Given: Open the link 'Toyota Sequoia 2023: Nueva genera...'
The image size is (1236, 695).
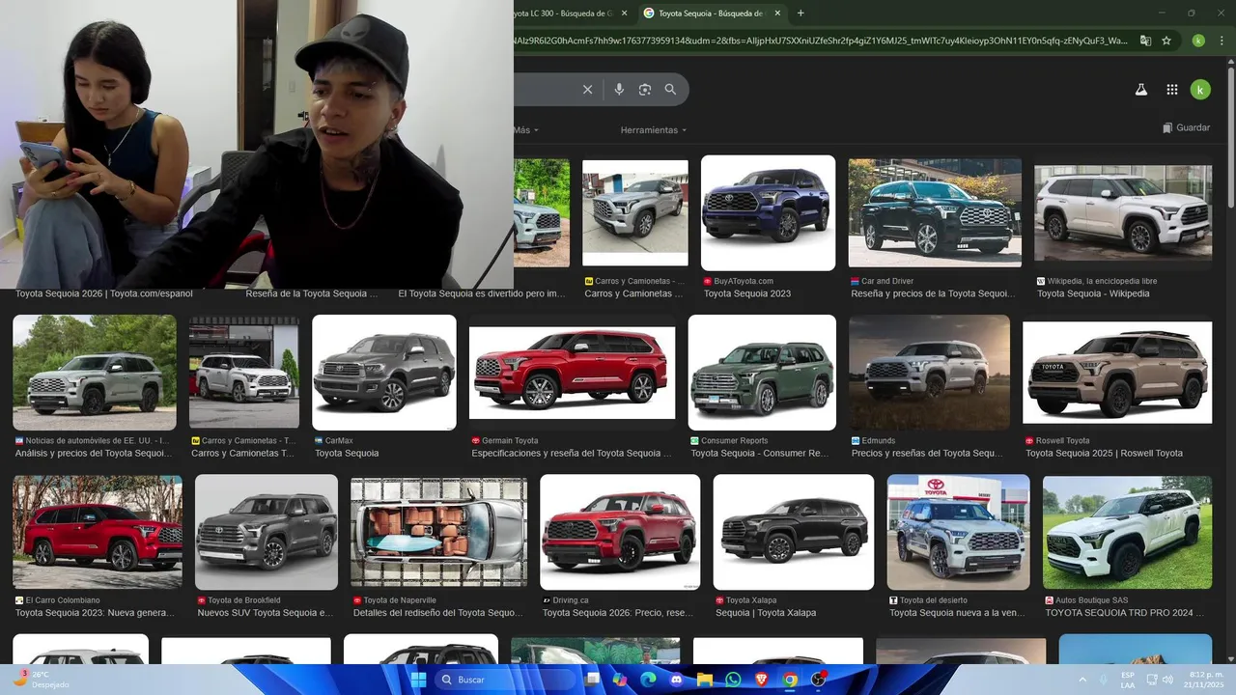Looking at the screenshot, I should click(95, 612).
